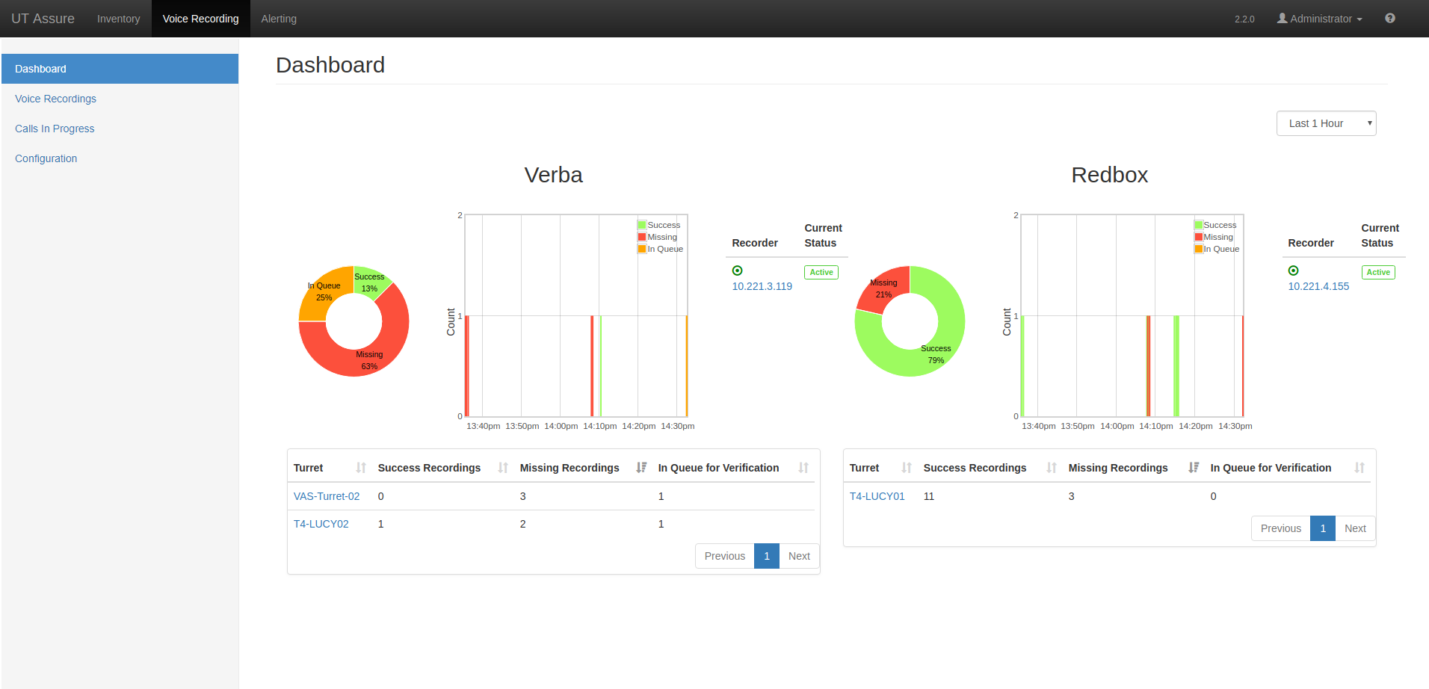Click the Administrator user icon

tap(1282, 18)
